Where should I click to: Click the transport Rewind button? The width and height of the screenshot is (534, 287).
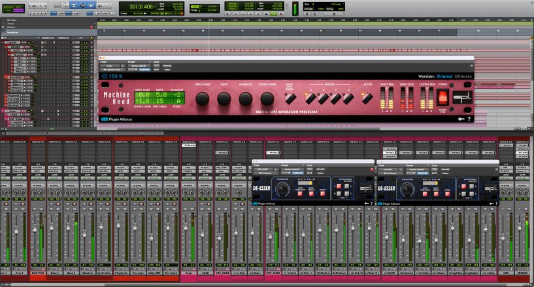pyautogui.click(x=243, y=14)
